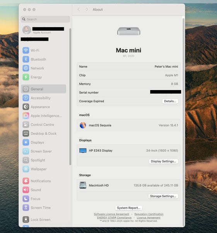
Task: Click the macOS Sequoia logo icon
Action: coord(83,125)
